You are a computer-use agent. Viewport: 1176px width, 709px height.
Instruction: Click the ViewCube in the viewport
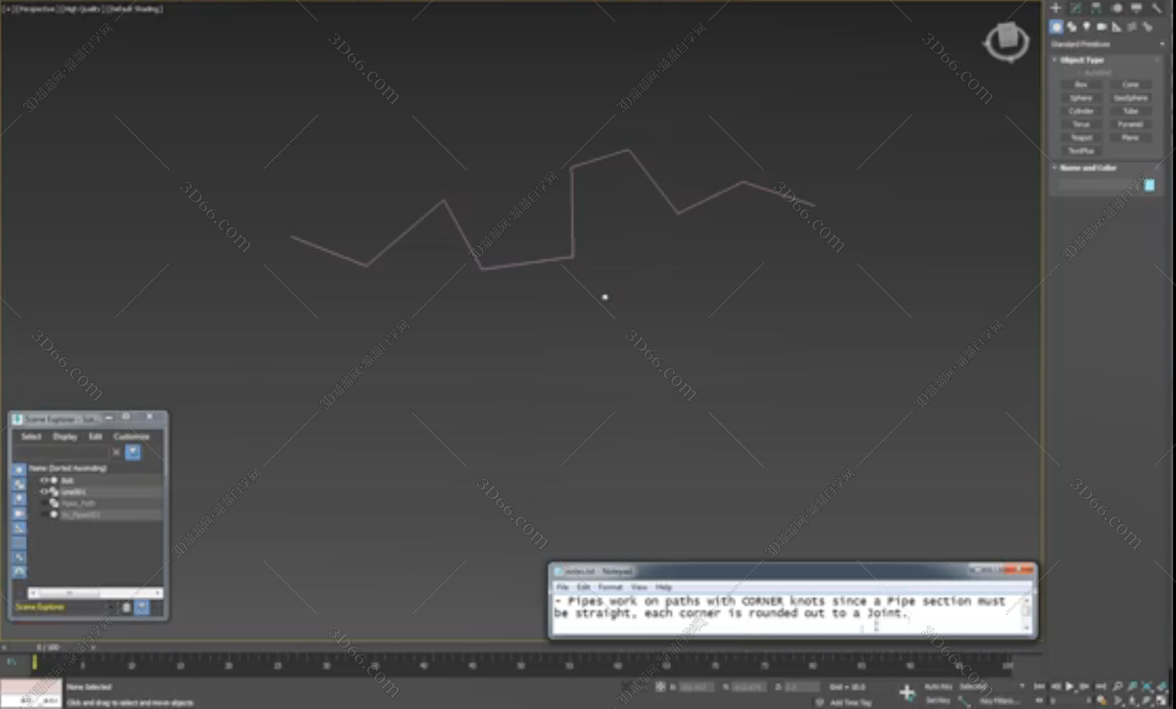(x=1006, y=40)
